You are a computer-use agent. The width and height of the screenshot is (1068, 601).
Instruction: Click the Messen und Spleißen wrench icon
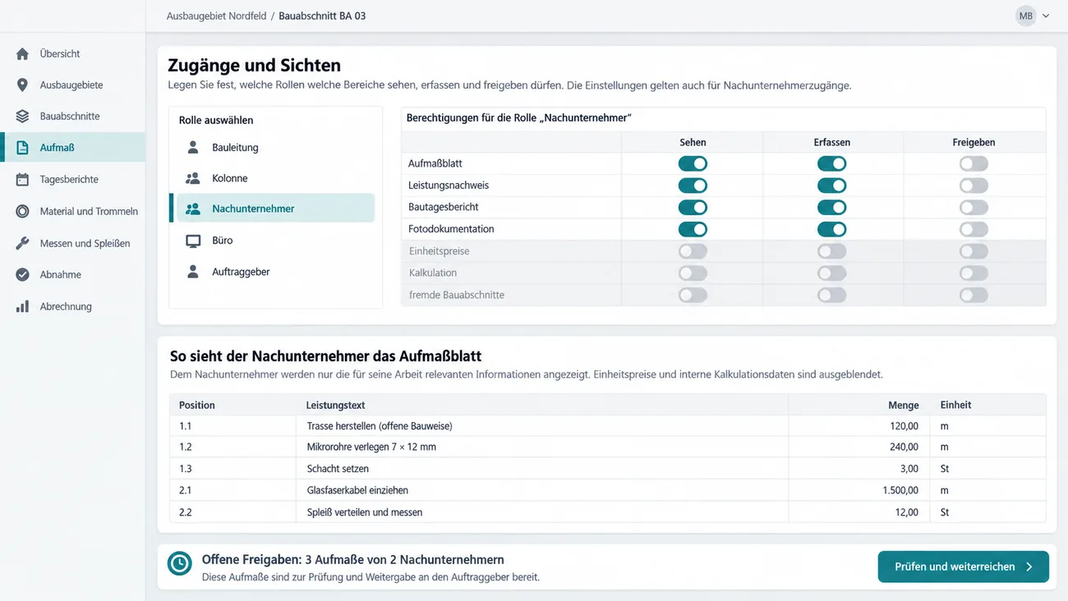[x=22, y=244]
